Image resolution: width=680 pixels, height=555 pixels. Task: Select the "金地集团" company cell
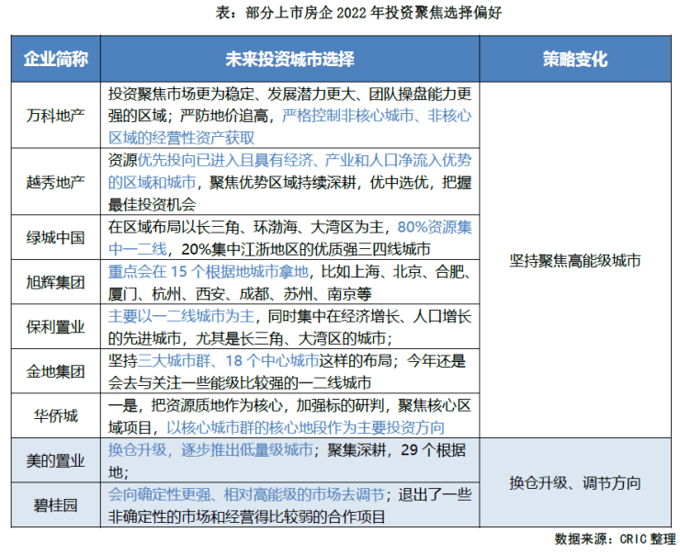coord(55,371)
